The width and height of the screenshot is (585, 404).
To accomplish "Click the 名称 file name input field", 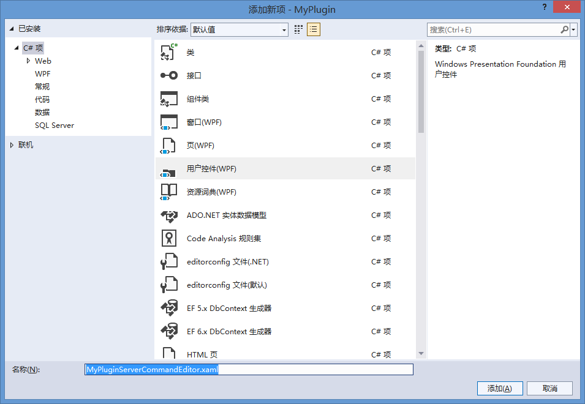I will [249, 369].
